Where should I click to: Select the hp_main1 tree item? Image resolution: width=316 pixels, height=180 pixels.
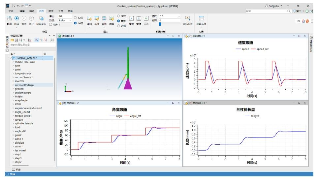coord(20,150)
